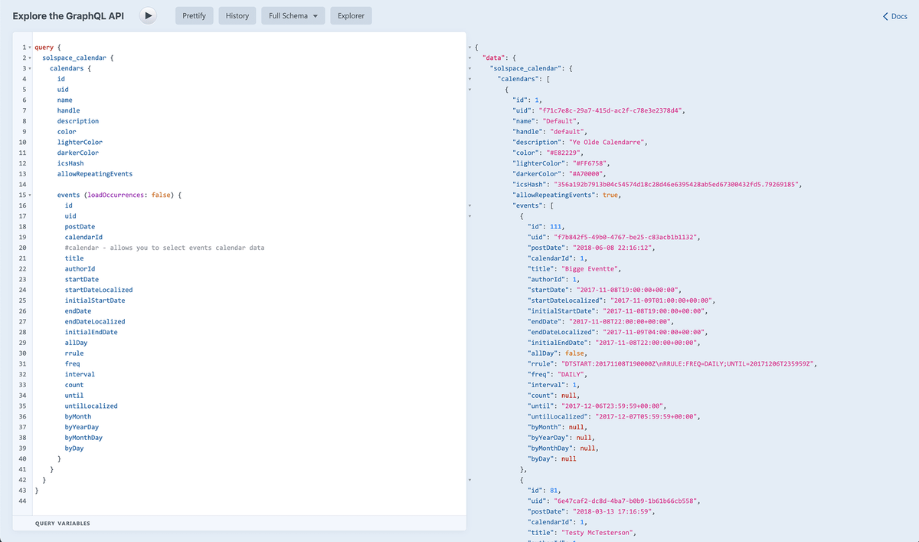Viewport: 919px width, 542px height.
Task: Click the "Ye Olde Calendarre" description value
Action: tap(609, 143)
